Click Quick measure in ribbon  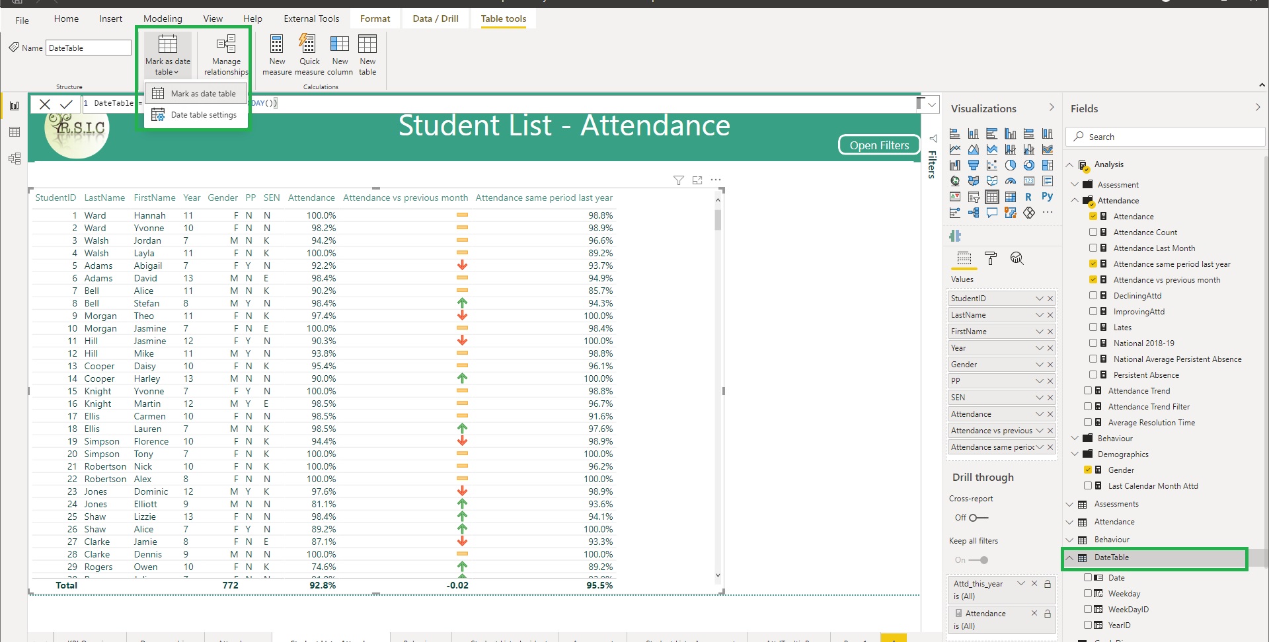(x=309, y=55)
